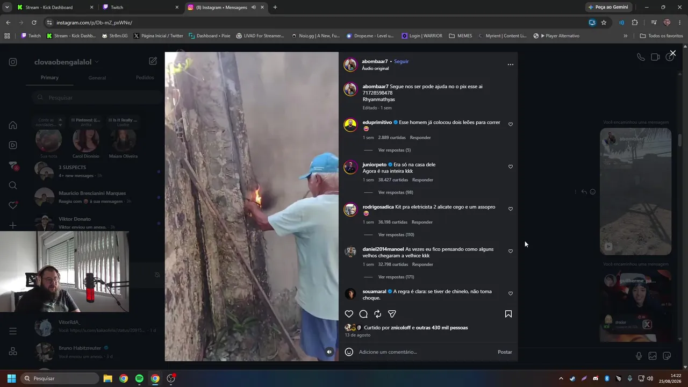Open the Chrome tab search dropdown
This screenshot has width=688, height=387.
coord(7,8)
